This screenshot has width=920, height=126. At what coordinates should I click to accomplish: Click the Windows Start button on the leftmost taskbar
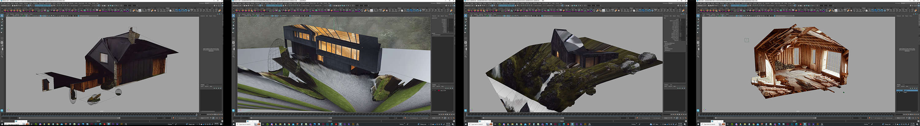tap(2, 124)
